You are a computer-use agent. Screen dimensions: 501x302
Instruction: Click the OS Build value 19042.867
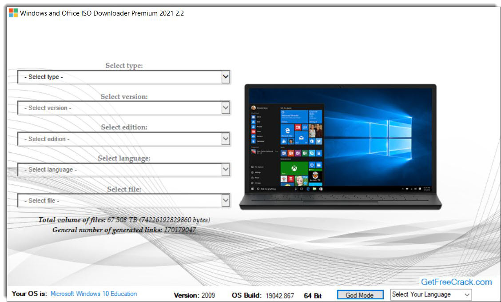pos(279,296)
